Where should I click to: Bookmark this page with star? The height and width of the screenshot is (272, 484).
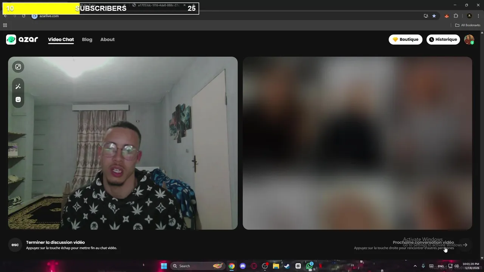coord(434,16)
